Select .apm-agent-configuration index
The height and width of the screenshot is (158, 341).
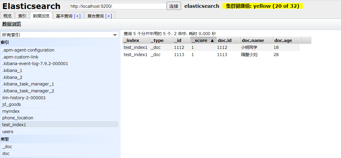tap(60, 50)
